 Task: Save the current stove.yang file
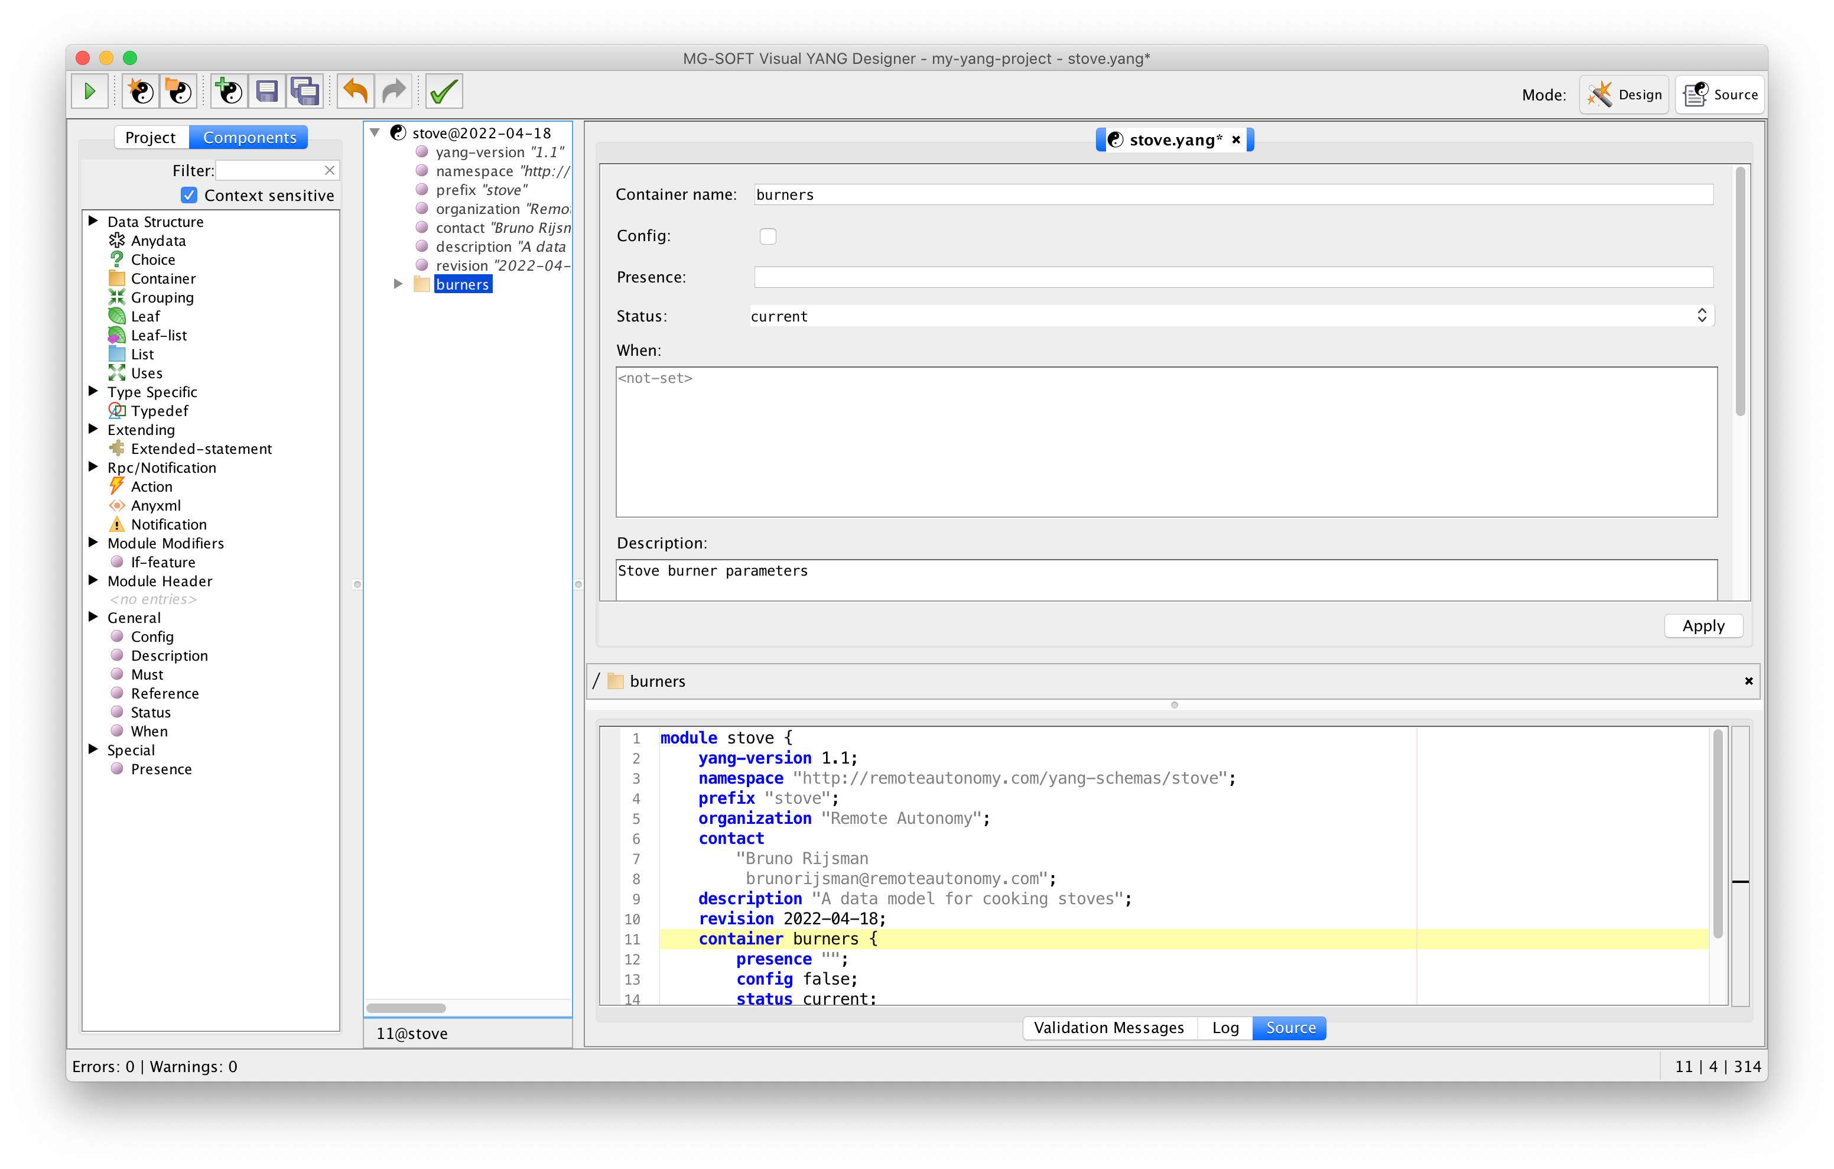tap(266, 90)
